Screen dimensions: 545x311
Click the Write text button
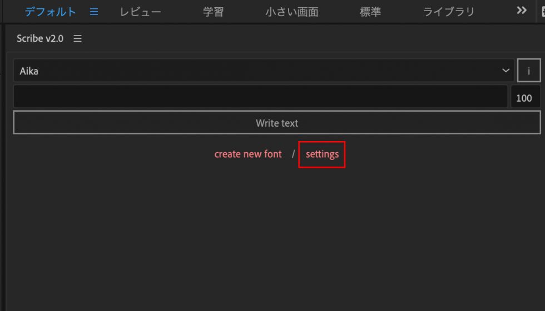tap(277, 123)
